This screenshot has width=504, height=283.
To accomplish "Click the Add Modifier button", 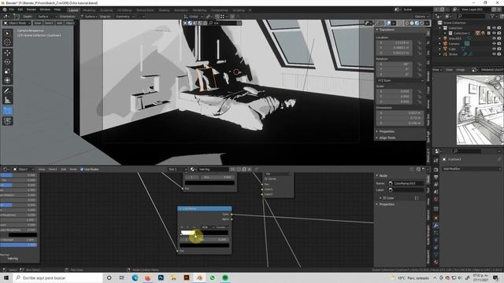I will click(x=472, y=169).
